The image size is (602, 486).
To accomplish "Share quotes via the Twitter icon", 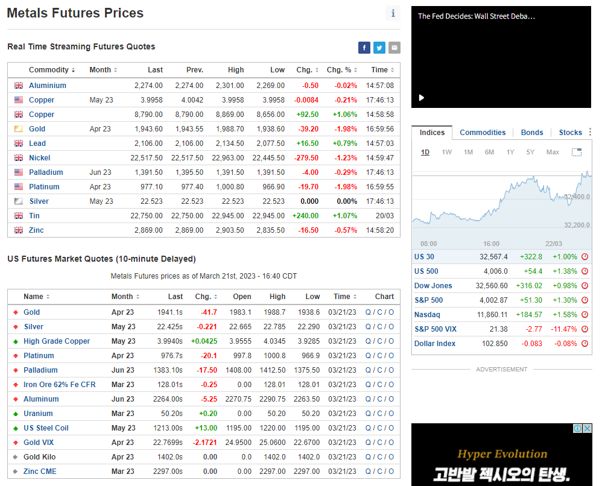I will point(379,48).
